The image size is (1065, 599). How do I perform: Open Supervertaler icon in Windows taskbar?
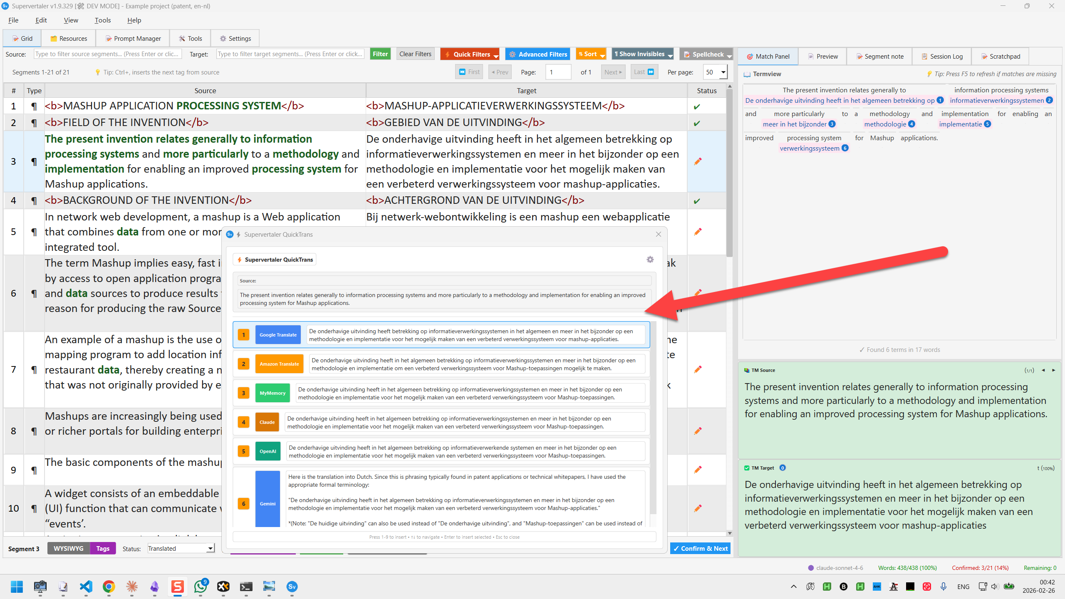292,587
